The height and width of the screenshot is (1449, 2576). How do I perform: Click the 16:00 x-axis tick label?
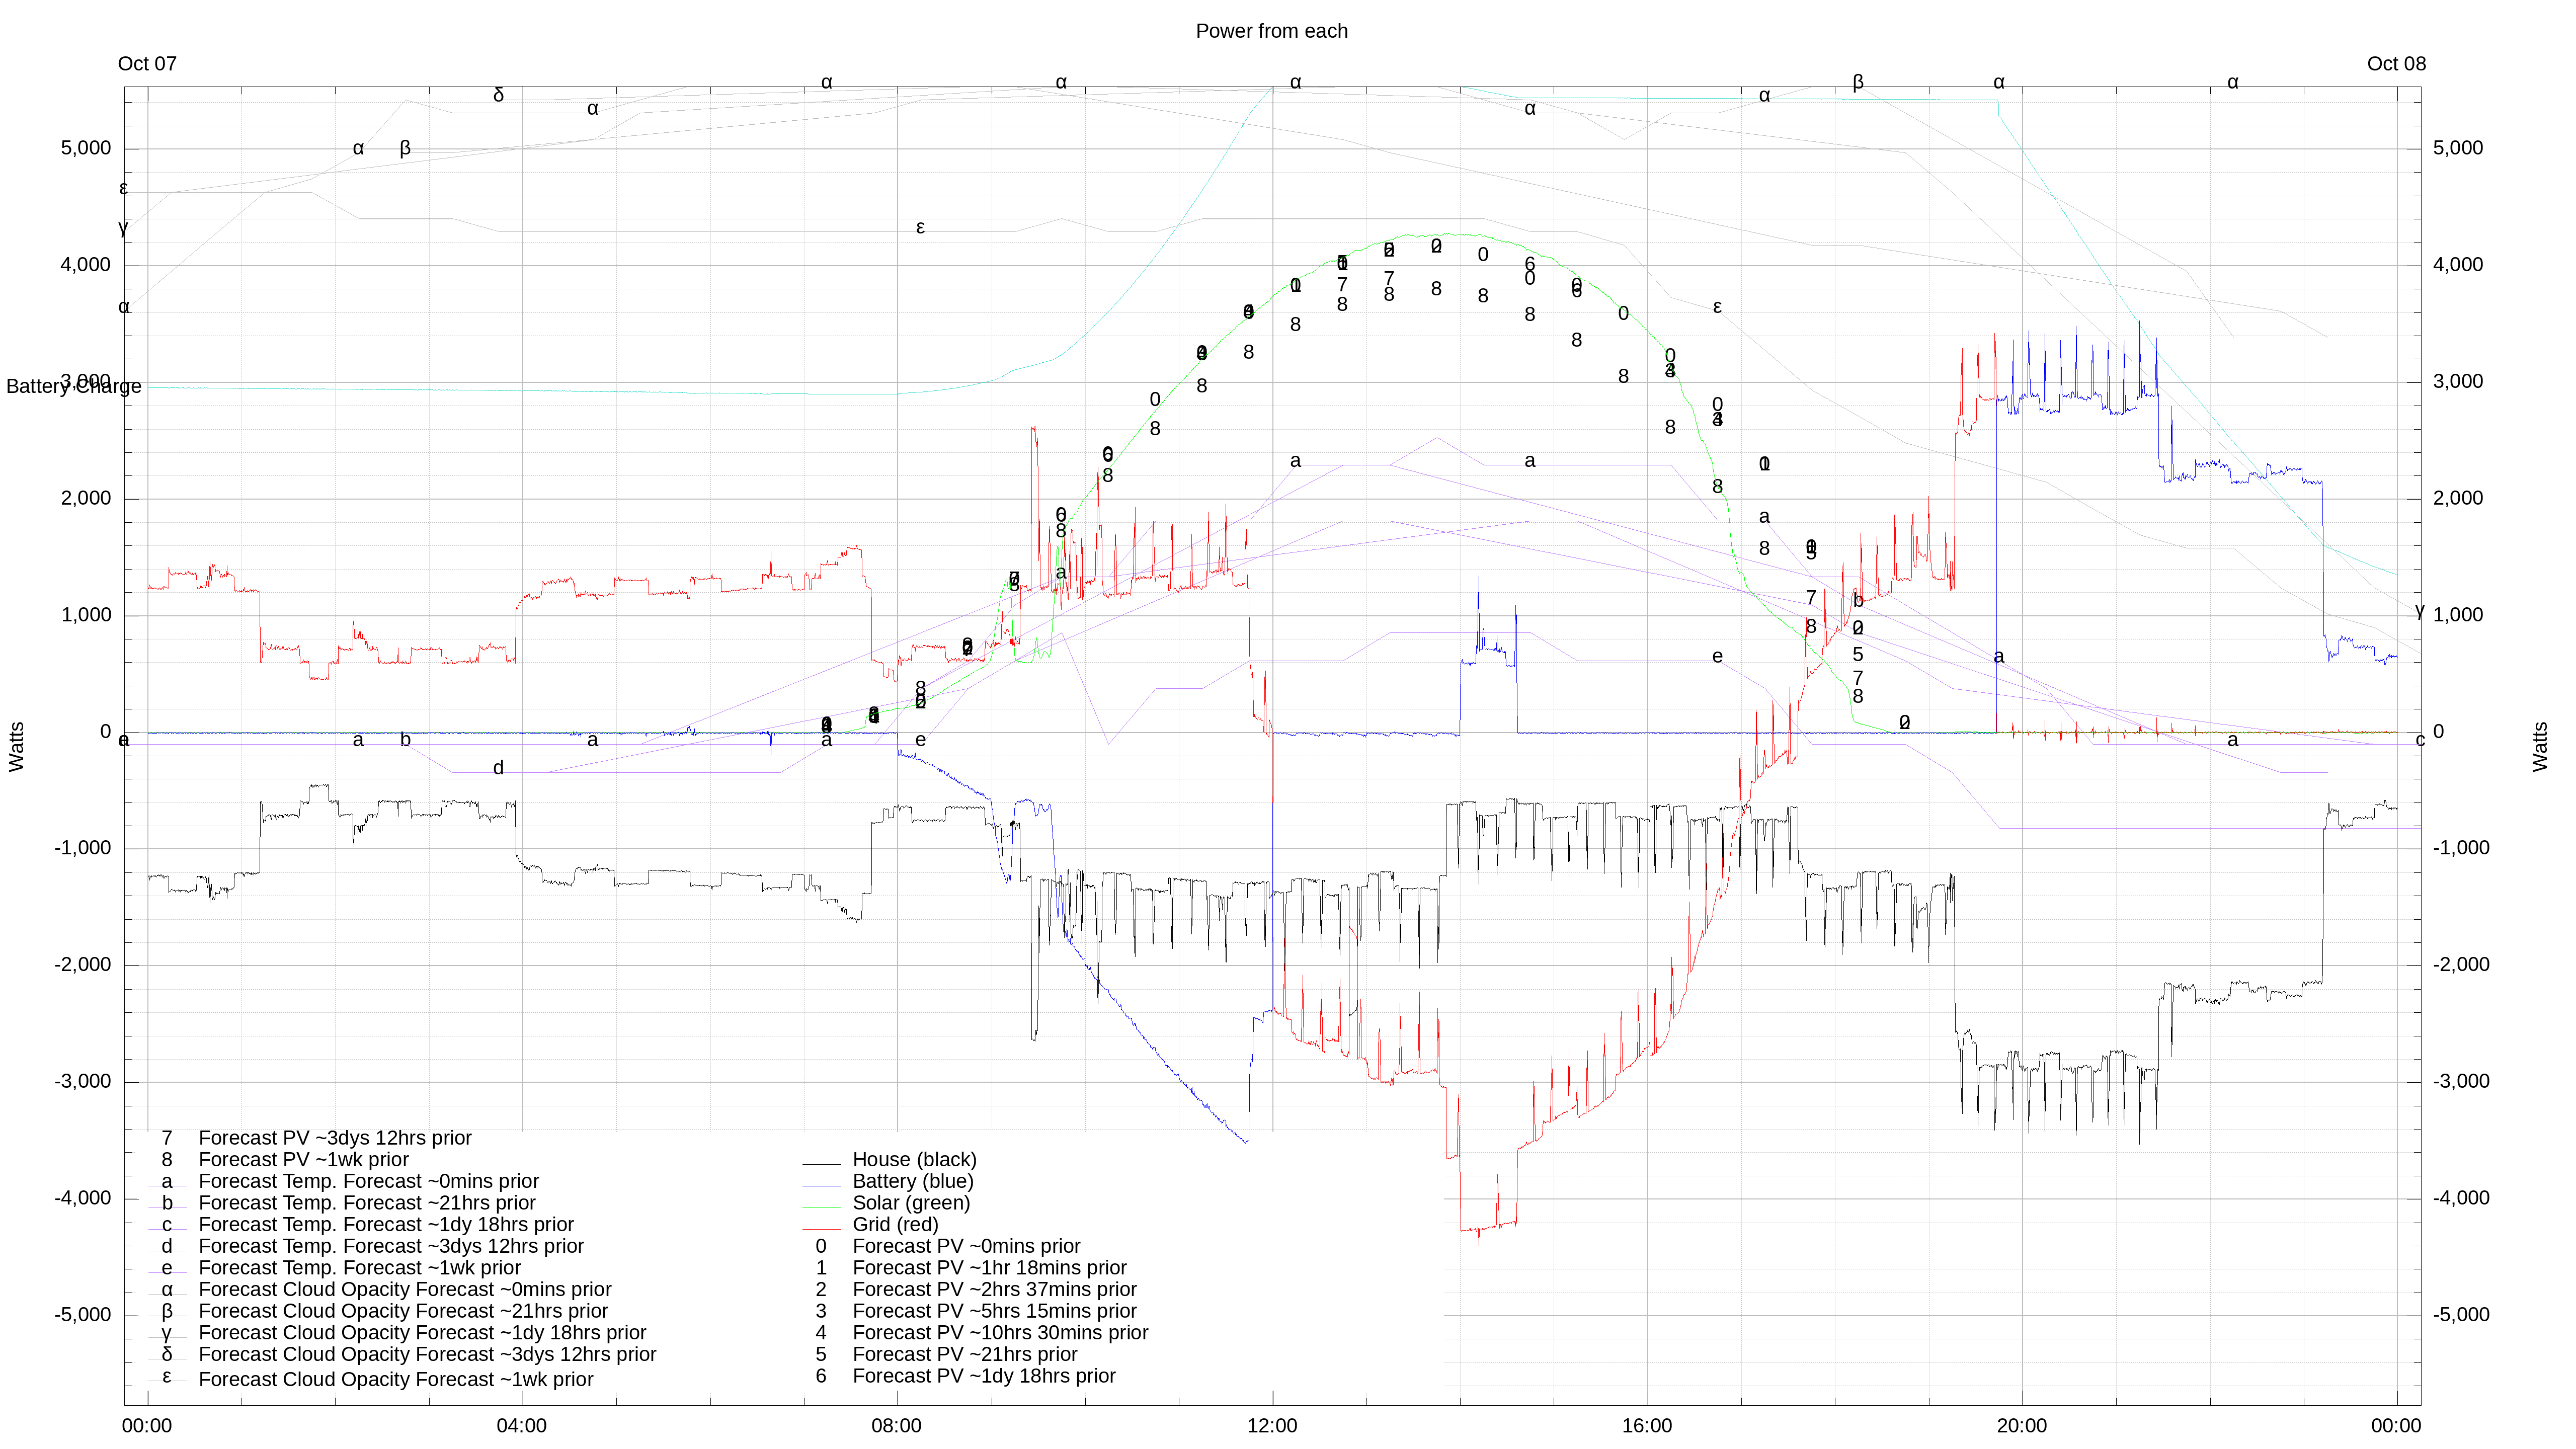click(1647, 1426)
